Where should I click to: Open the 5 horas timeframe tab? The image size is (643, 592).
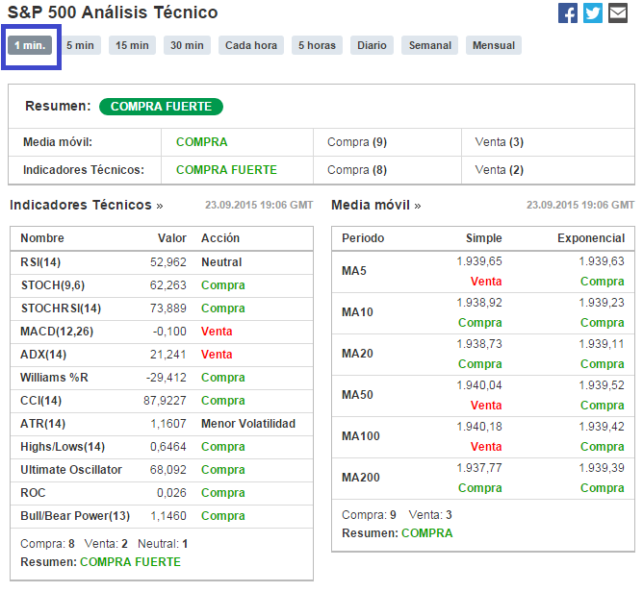point(317,45)
